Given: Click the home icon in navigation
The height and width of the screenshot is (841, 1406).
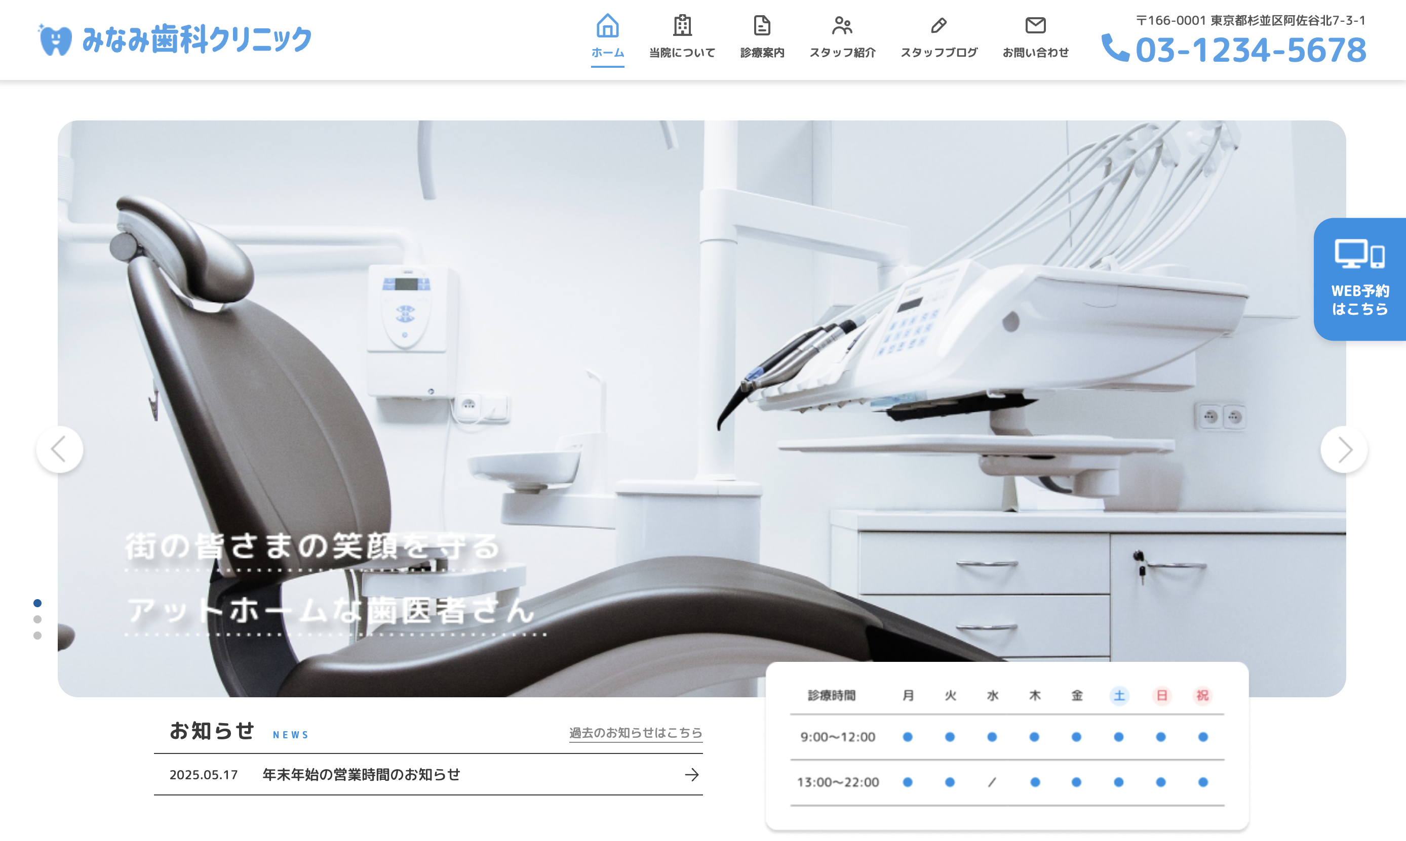Looking at the screenshot, I should [607, 25].
